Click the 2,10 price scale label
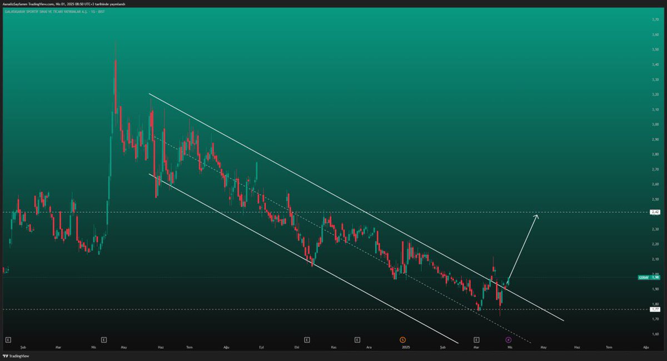This screenshot has height=361, width=667. coord(655,259)
